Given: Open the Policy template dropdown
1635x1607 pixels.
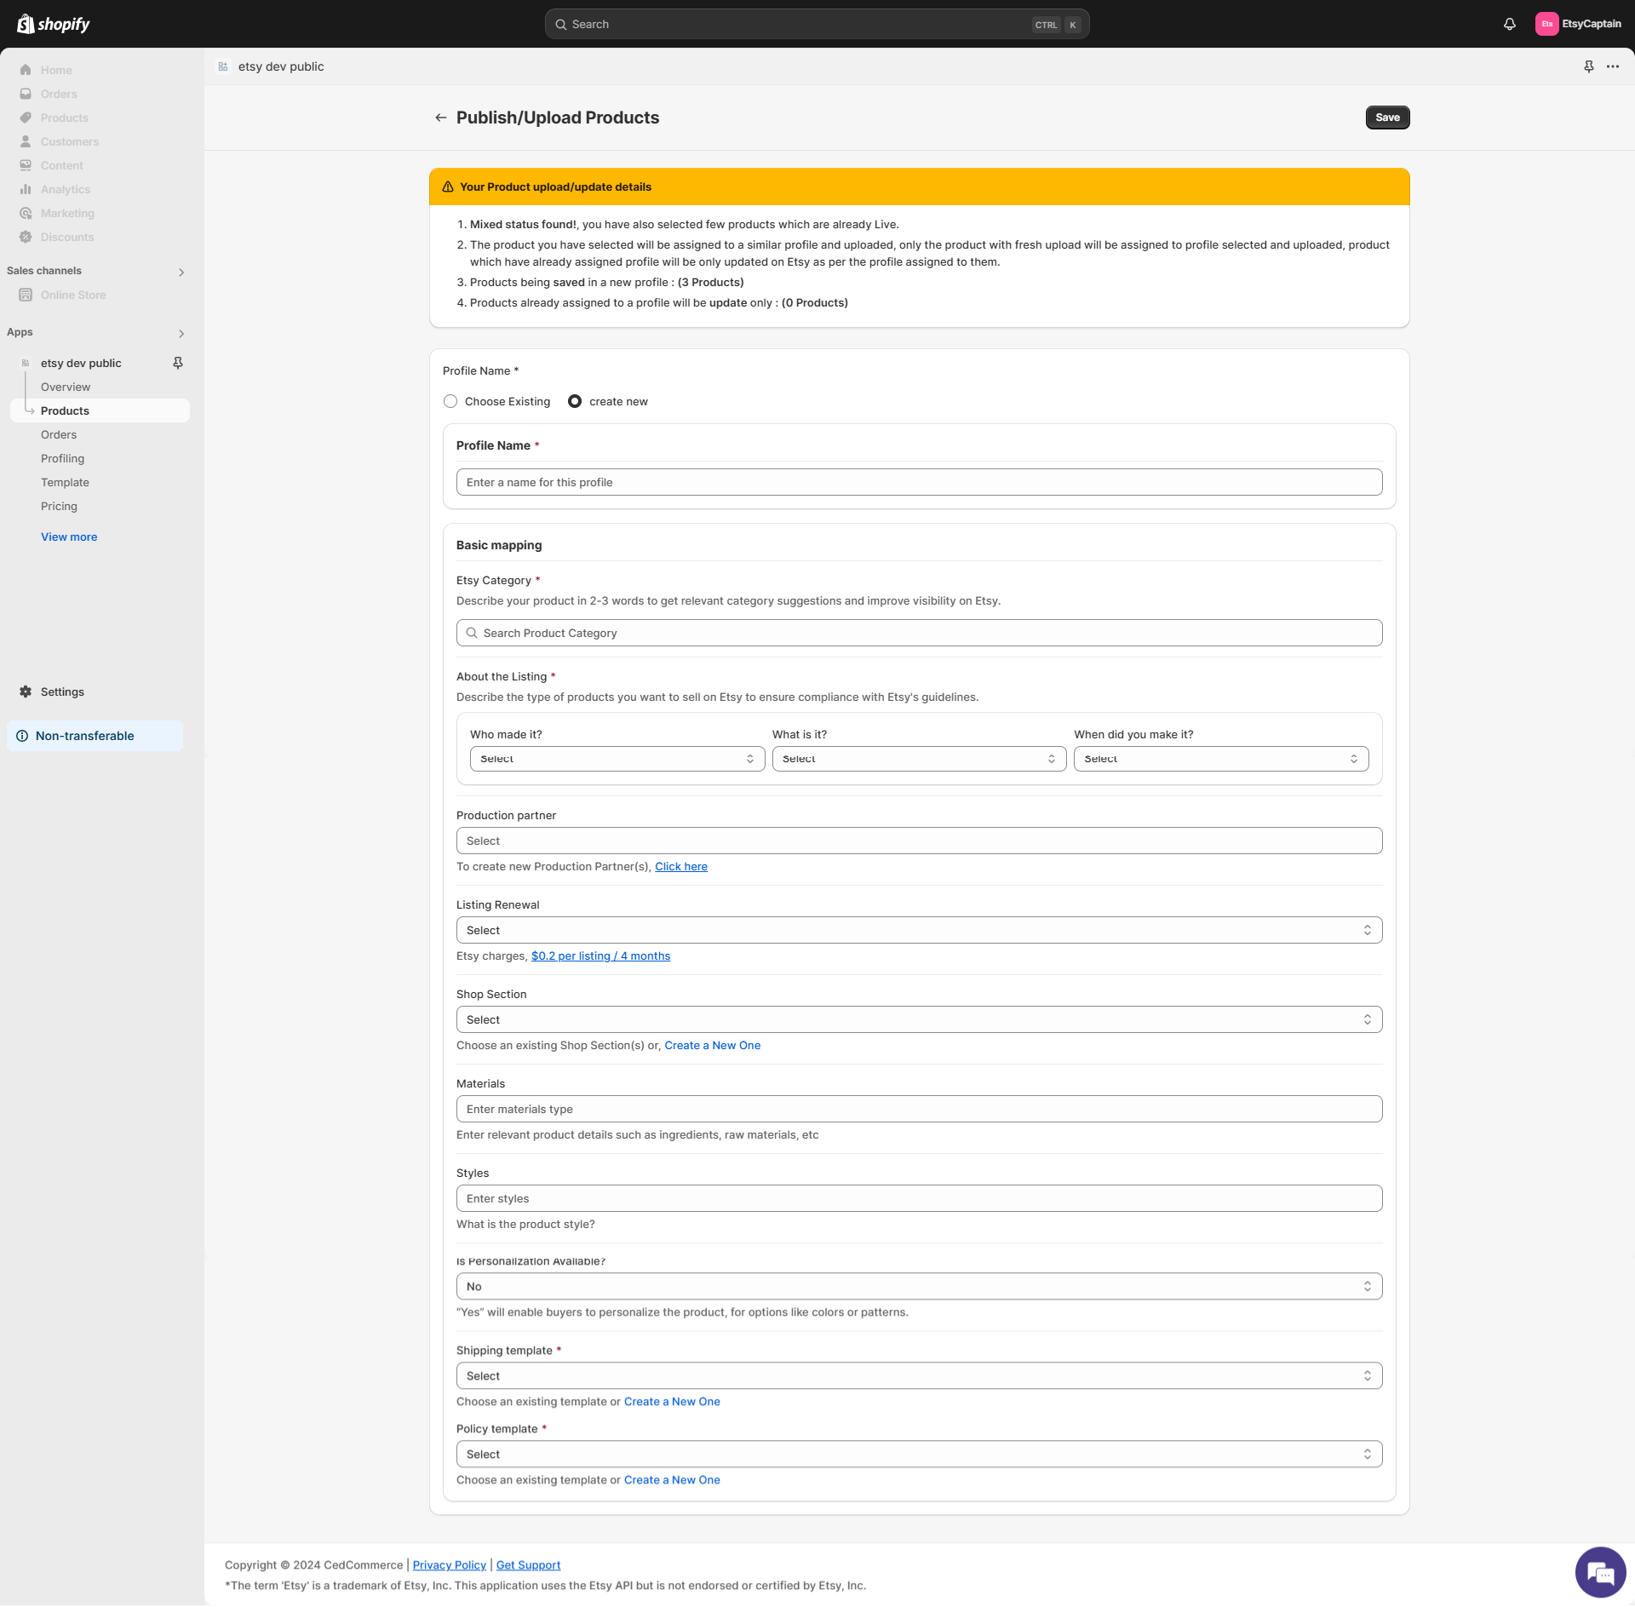Looking at the screenshot, I should [919, 1454].
